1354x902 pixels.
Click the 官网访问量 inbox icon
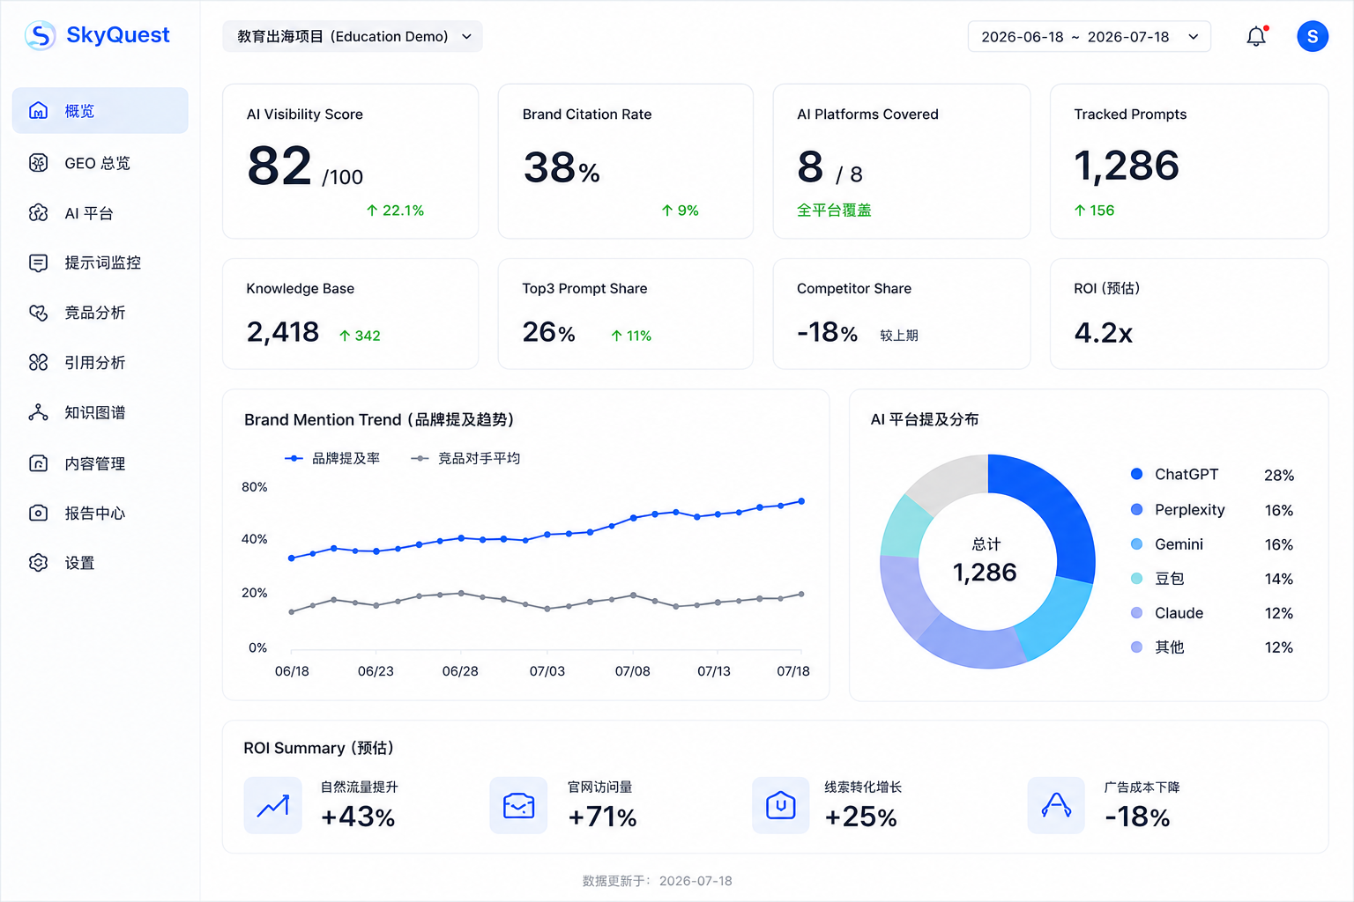click(x=518, y=805)
